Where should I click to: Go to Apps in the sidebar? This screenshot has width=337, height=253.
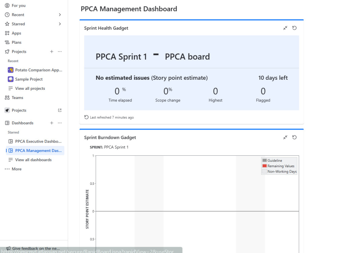pos(13,33)
